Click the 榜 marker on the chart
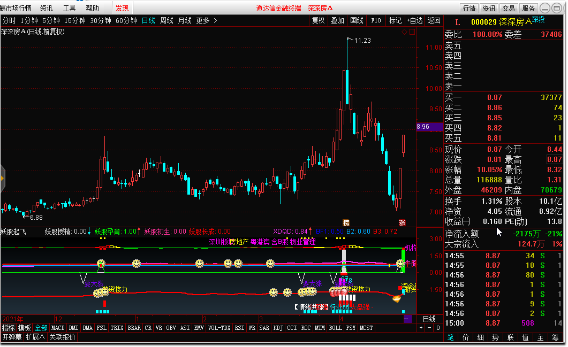Screen dimensions: 568x347 [346, 222]
